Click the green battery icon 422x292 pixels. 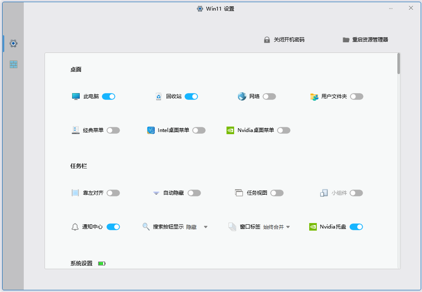coord(102,264)
